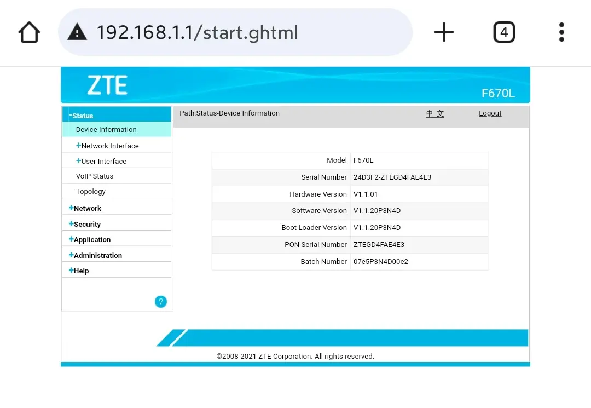Click the ZTE logo in the header

pyautogui.click(x=107, y=85)
